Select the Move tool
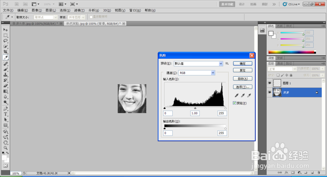 6,30
